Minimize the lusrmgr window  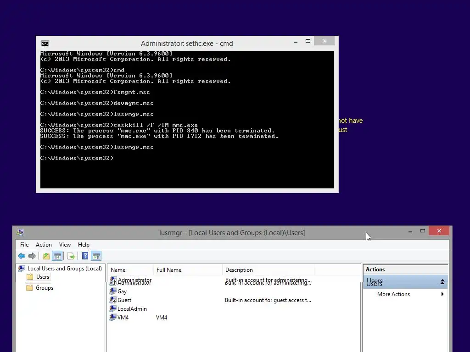click(410, 231)
